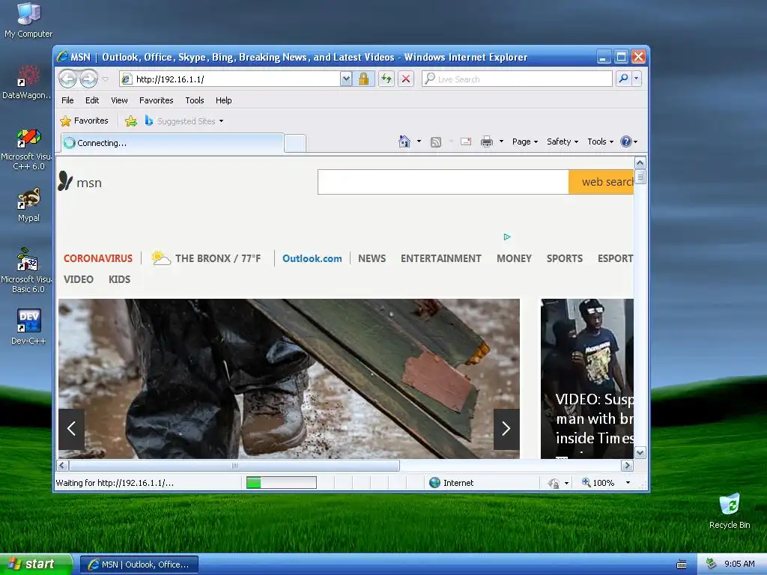Open the VIDEO suspect story thumbnail
Screen dimensions: 767x575
pyautogui.click(x=587, y=378)
